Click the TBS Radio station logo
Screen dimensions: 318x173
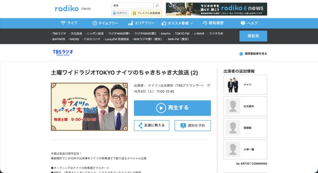point(63,53)
